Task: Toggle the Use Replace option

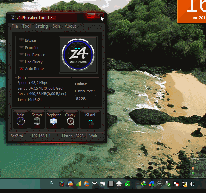Action: coord(21,54)
